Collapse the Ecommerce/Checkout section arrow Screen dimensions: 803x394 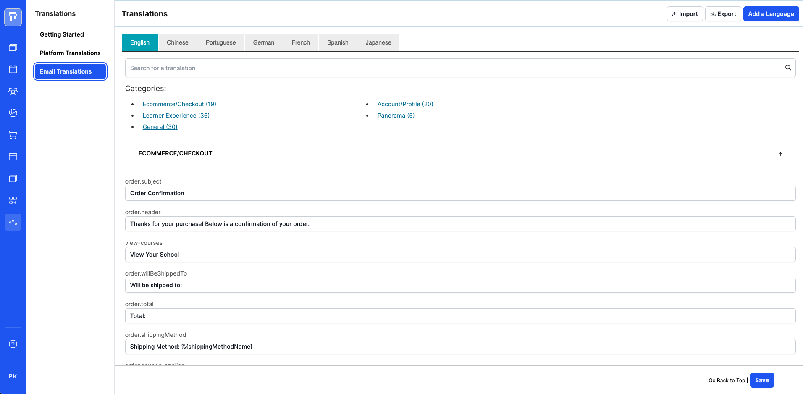pos(780,154)
